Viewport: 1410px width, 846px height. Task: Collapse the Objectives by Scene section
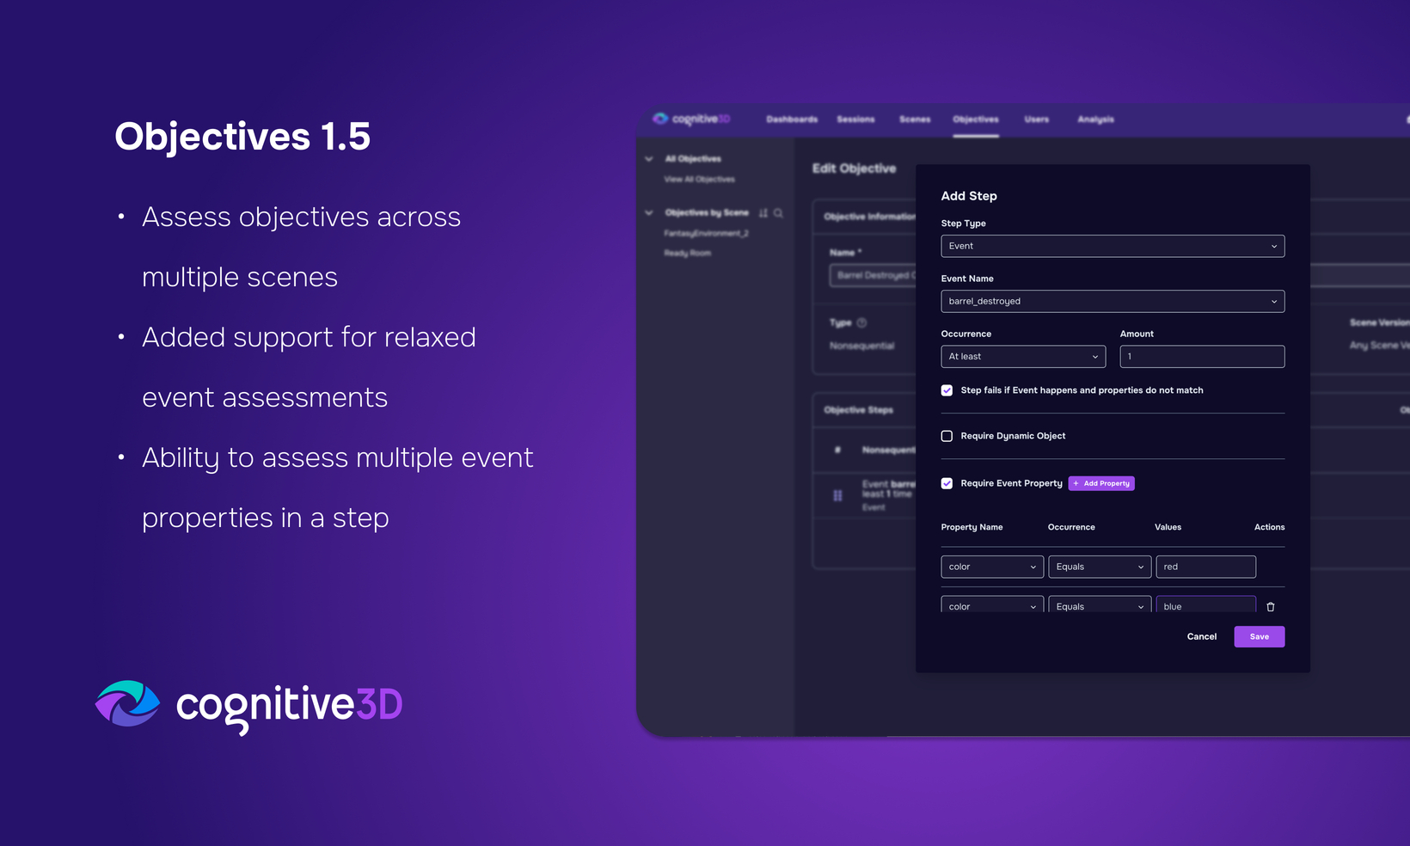coord(649,212)
